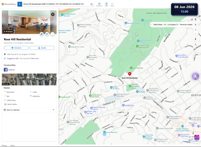Screen dimensions: 201x147
Task: Select the Heritage Square Museum map marker
Action: [x=62, y=15]
